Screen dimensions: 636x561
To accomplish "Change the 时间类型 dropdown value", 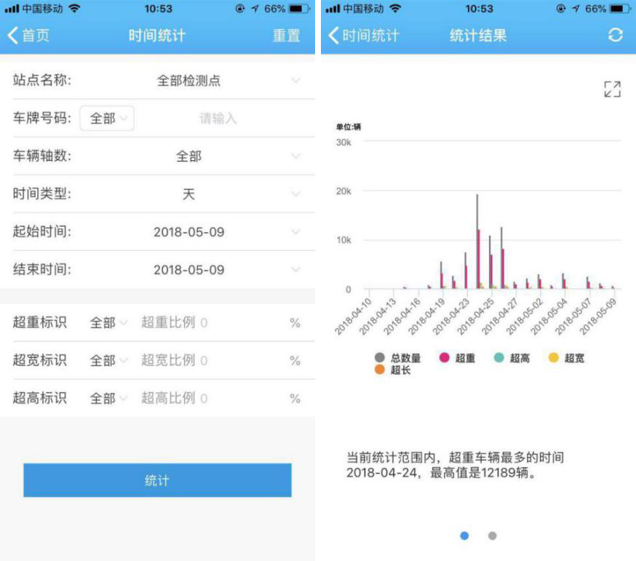I will [x=189, y=194].
